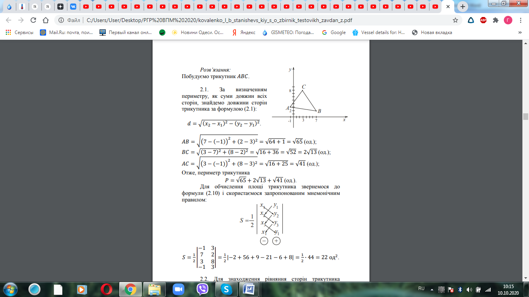The image size is (529, 297).
Task: Open Microsoft Word from the taskbar
Action: pos(250,288)
